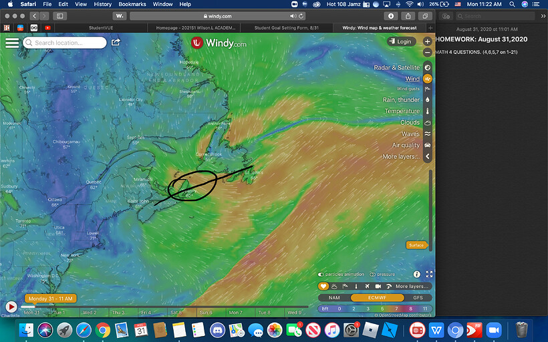The width and height of the screenshot is (548, 342).
Task: Select the Wind gusts flag icon
Action: (428, 89)
